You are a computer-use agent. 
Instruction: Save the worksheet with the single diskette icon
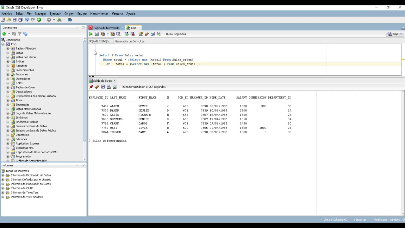[x=15, y=20]
